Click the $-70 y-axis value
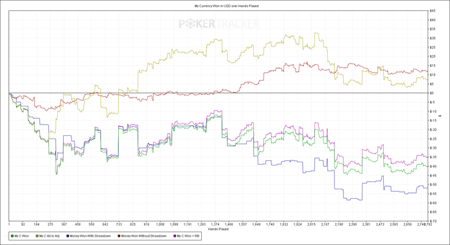The image size is (450, 245). tap(433, 221)
